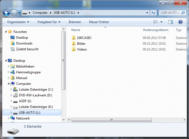Expand the ASDF (I:) node
This screenshot has width=189, height=139.
click(11, 101)
